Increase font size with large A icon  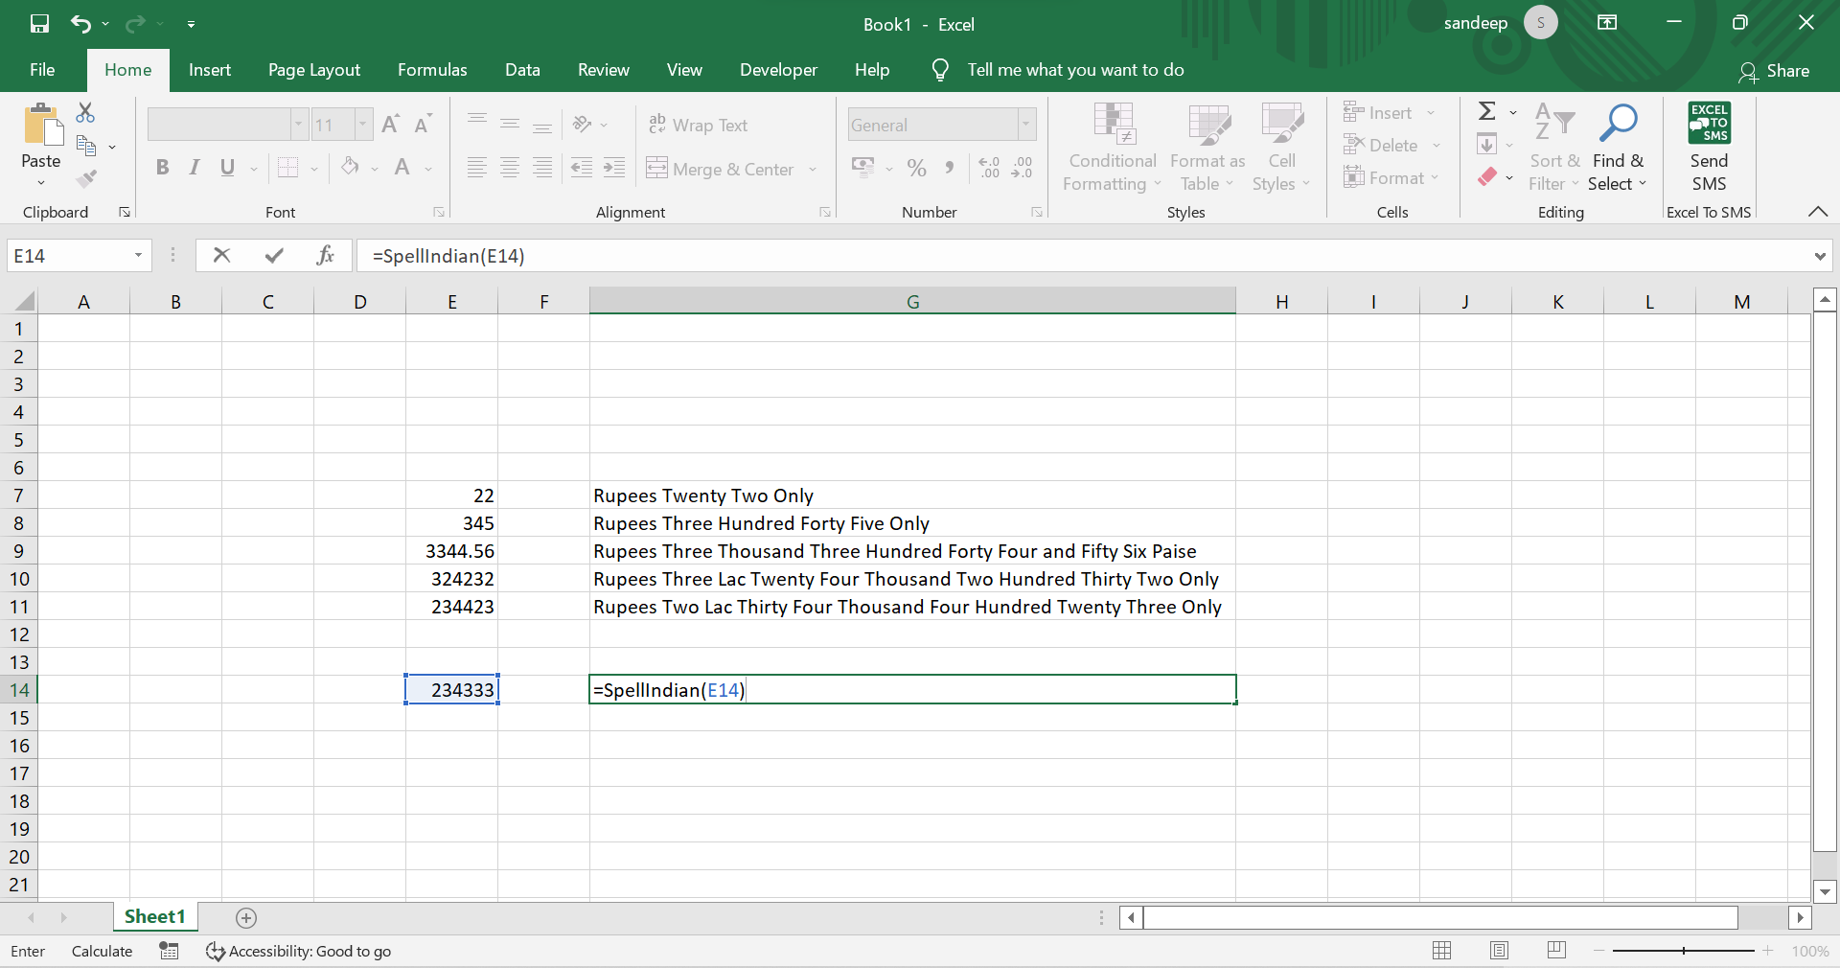[390, 124]
